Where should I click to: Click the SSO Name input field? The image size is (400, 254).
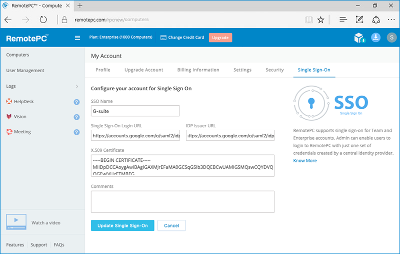tap(135, 111)
